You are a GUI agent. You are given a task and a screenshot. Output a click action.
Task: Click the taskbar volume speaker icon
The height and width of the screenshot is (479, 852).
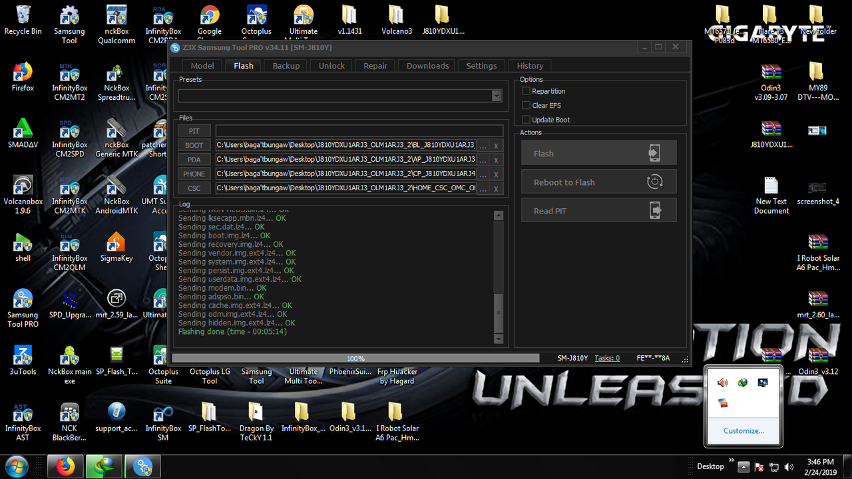click(789, 467)
